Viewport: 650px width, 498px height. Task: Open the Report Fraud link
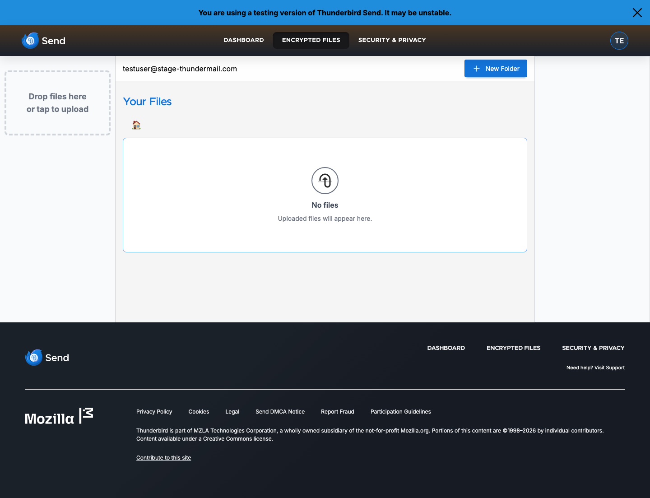(x=338, y=412)
